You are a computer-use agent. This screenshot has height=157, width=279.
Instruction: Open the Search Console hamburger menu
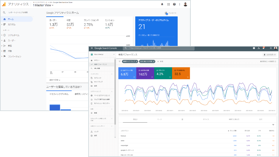click(x=92, y=48)
